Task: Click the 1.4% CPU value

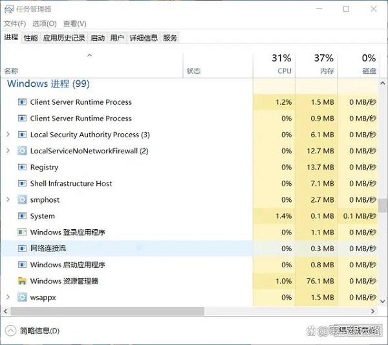Action: point(284,216)
